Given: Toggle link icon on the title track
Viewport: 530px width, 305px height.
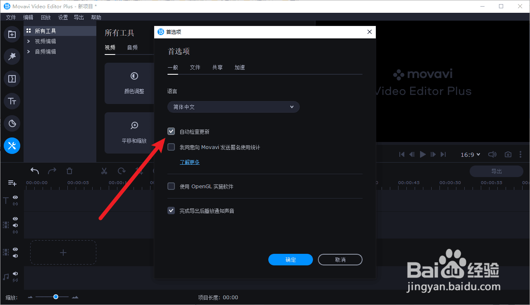Looking at the screenshot, I should pyautogui.click(x=15, y=204).
